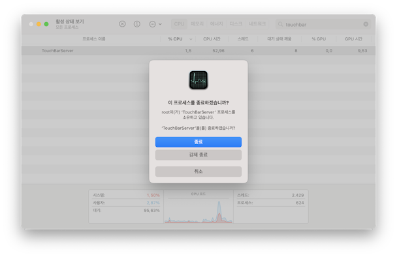The image size is (397, 257).
Task: Click the 9,53 GPU time cell
Action: point(362,51)
